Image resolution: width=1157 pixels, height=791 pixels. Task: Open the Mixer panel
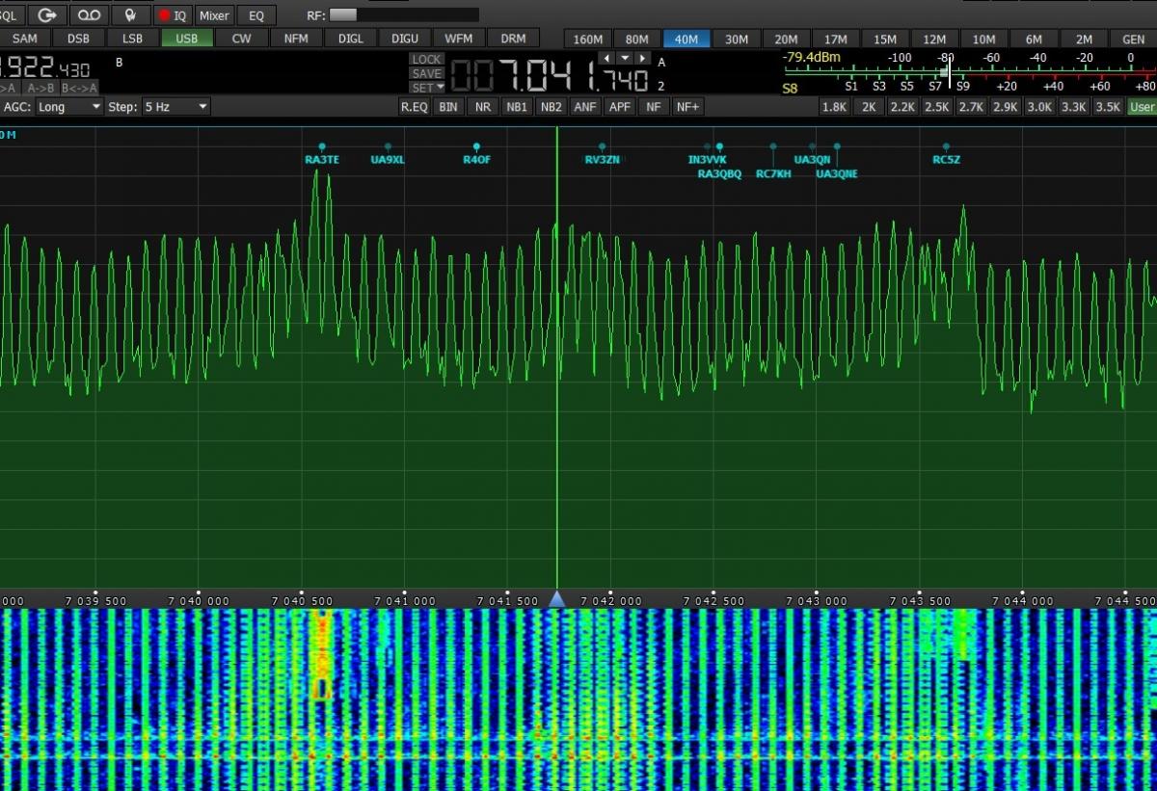click(214, 15)
